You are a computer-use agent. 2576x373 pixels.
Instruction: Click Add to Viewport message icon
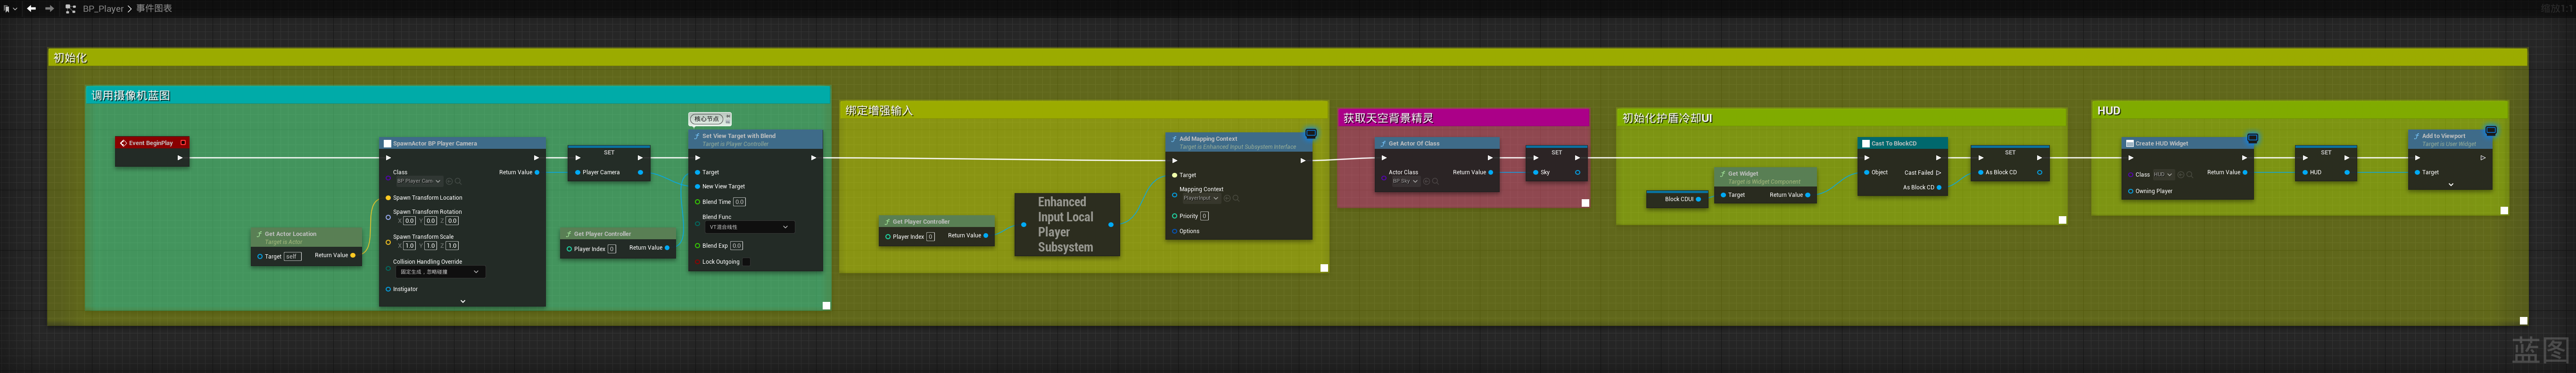click(2491, 130)
